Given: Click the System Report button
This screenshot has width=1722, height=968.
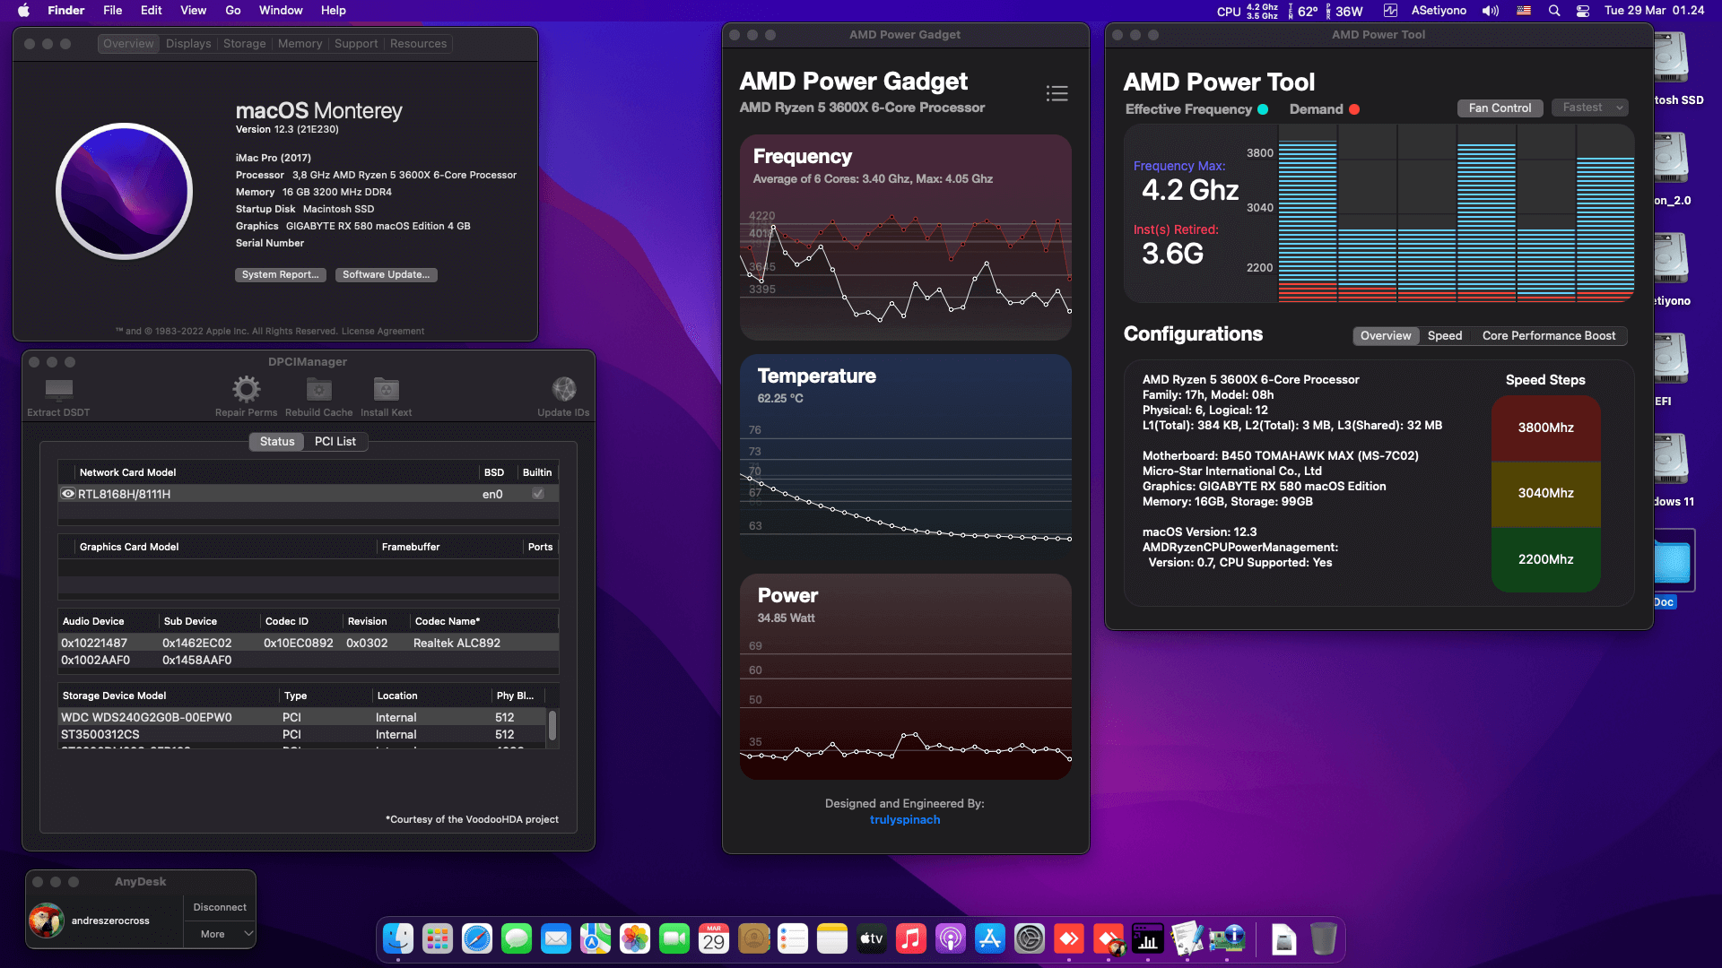Looking at the screenshot, I should 280,274.
